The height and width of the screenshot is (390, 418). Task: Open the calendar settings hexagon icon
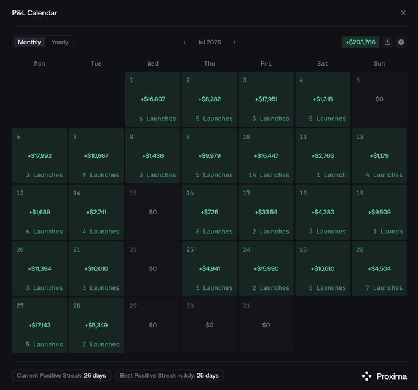[x=401, y=42]
